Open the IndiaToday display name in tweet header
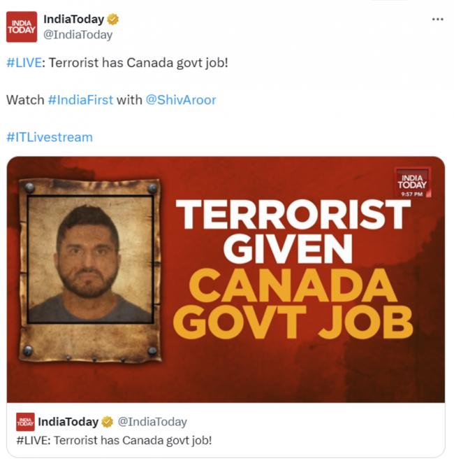Viewport: 454px width, 461px height. coord(73,20)
